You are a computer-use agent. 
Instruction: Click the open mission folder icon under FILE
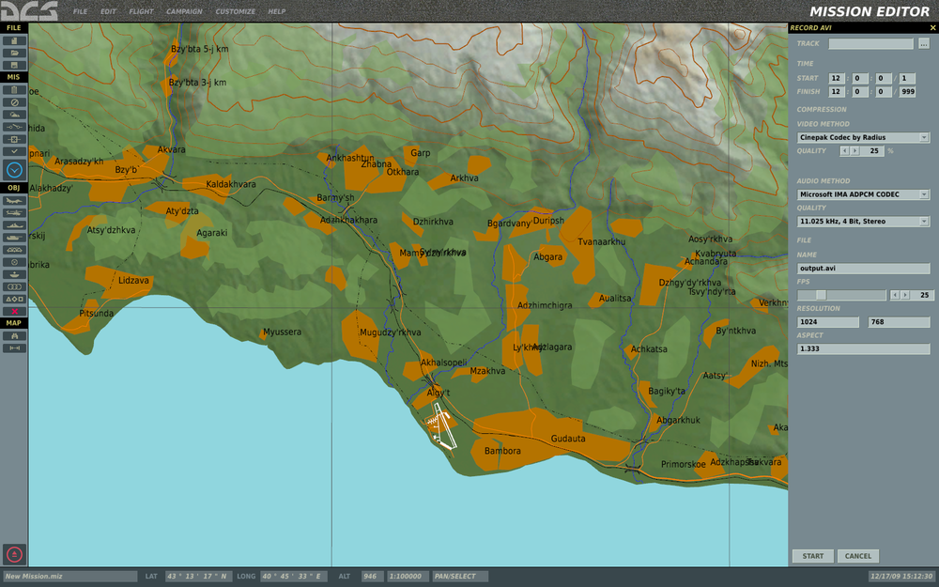tap(13, 53)
